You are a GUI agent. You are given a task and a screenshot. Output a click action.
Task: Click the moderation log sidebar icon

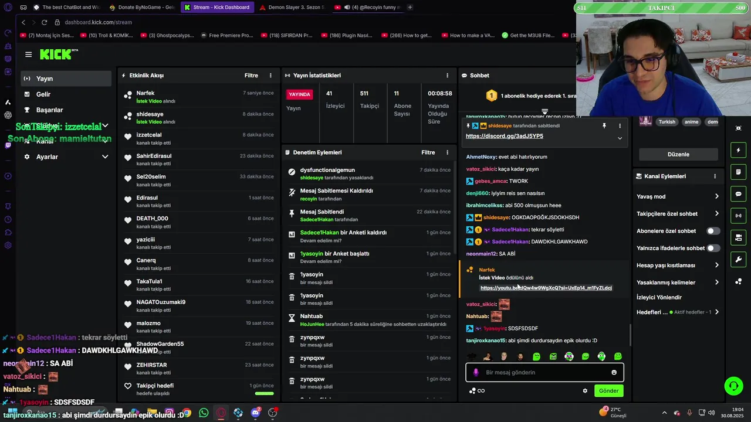(738, 172)
